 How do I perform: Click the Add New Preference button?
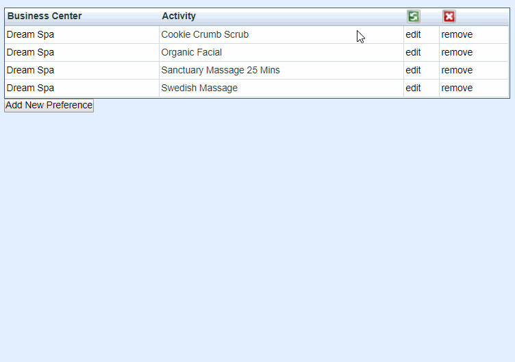coord(49,106)
